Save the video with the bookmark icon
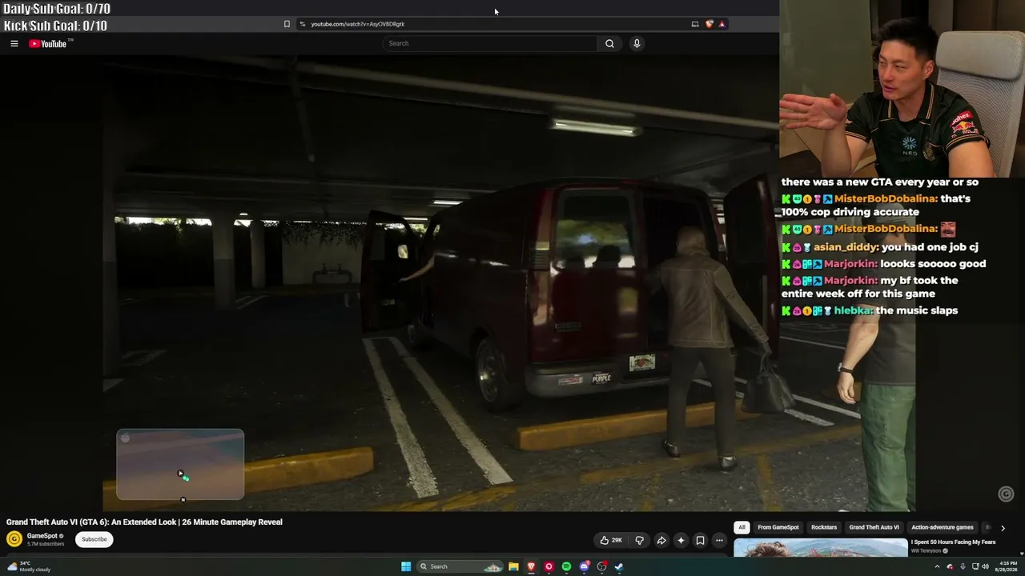Screen dimensions: 1025x576 coord(700,540)
